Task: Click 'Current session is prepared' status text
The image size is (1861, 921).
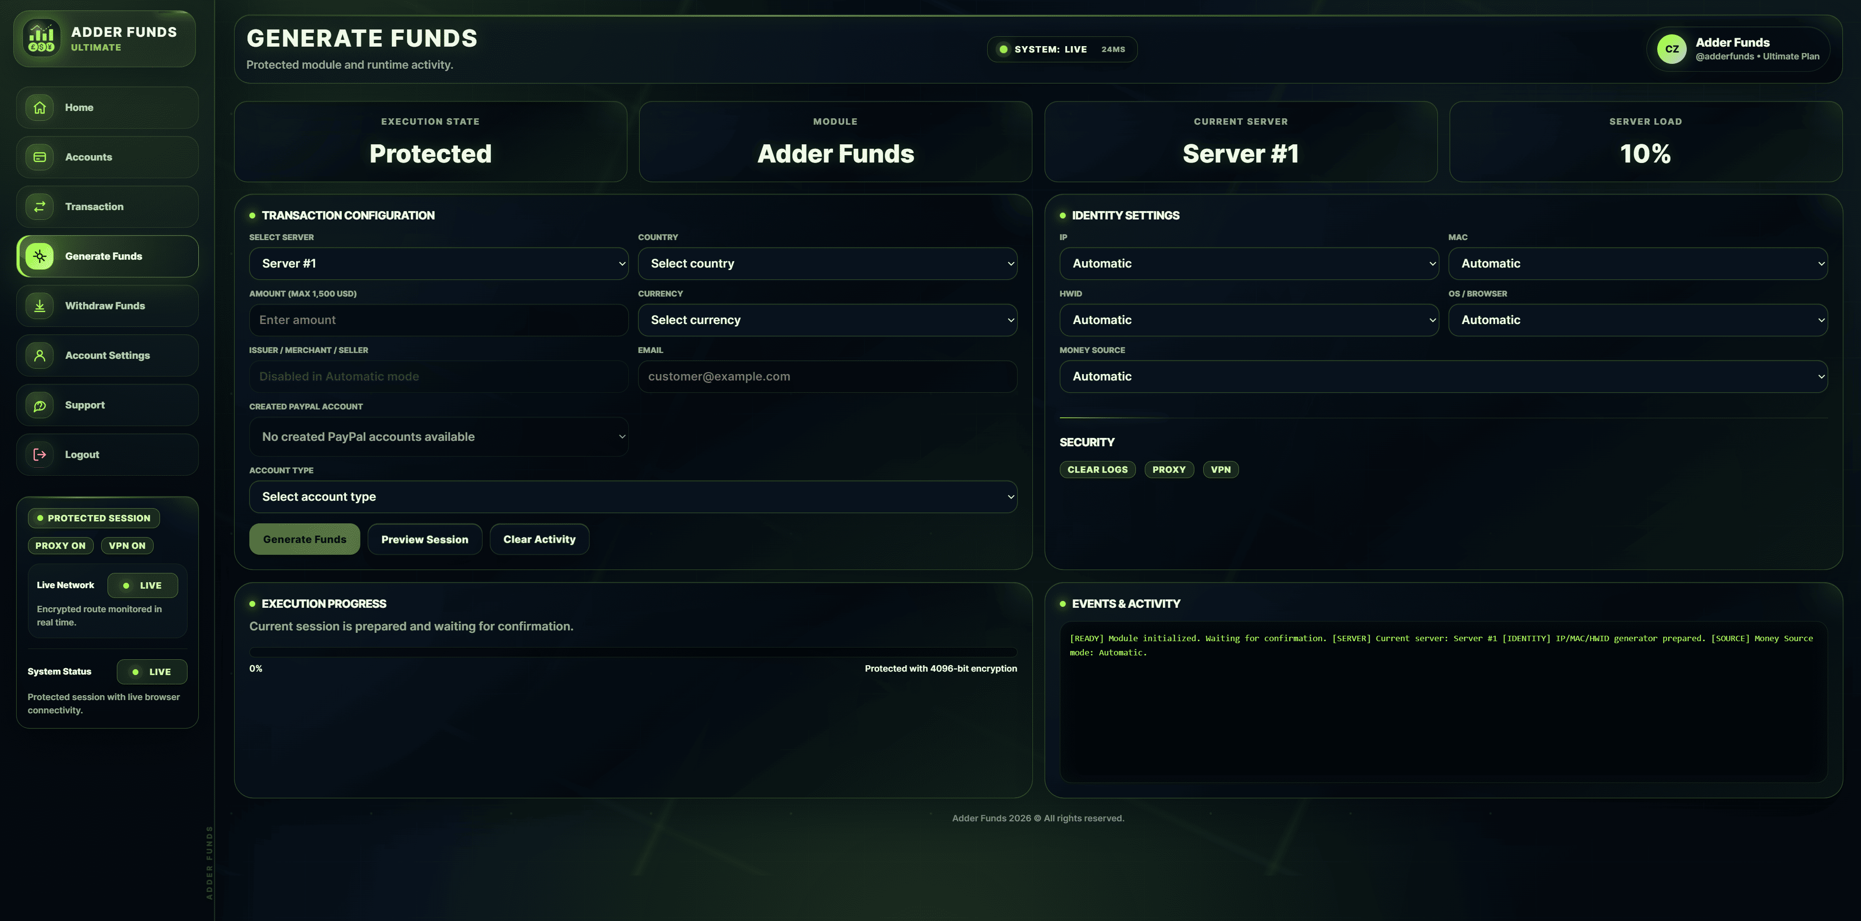Action: [411, 627]
